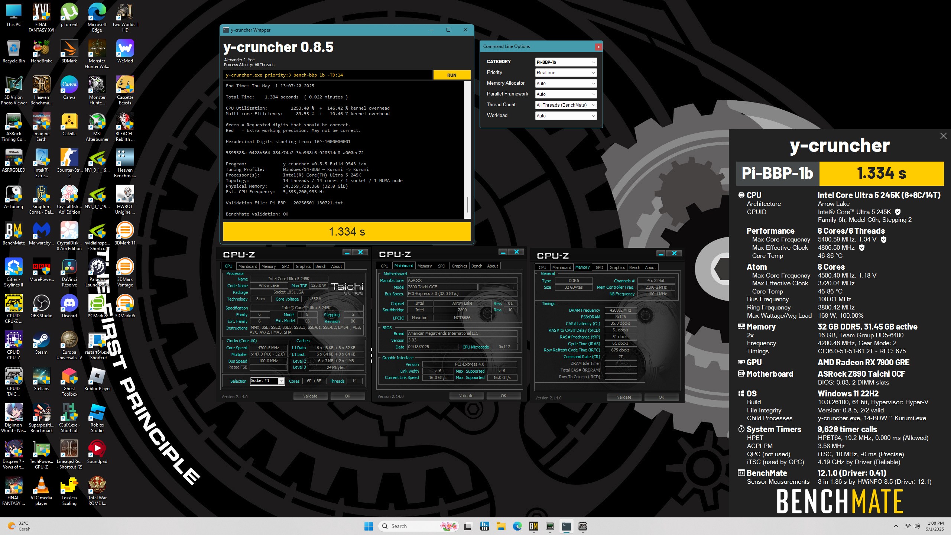Open SPD tab in middle CPU-Z window

441,266
